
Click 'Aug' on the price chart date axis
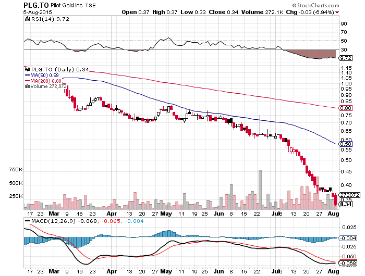click(x=333, y=214)
